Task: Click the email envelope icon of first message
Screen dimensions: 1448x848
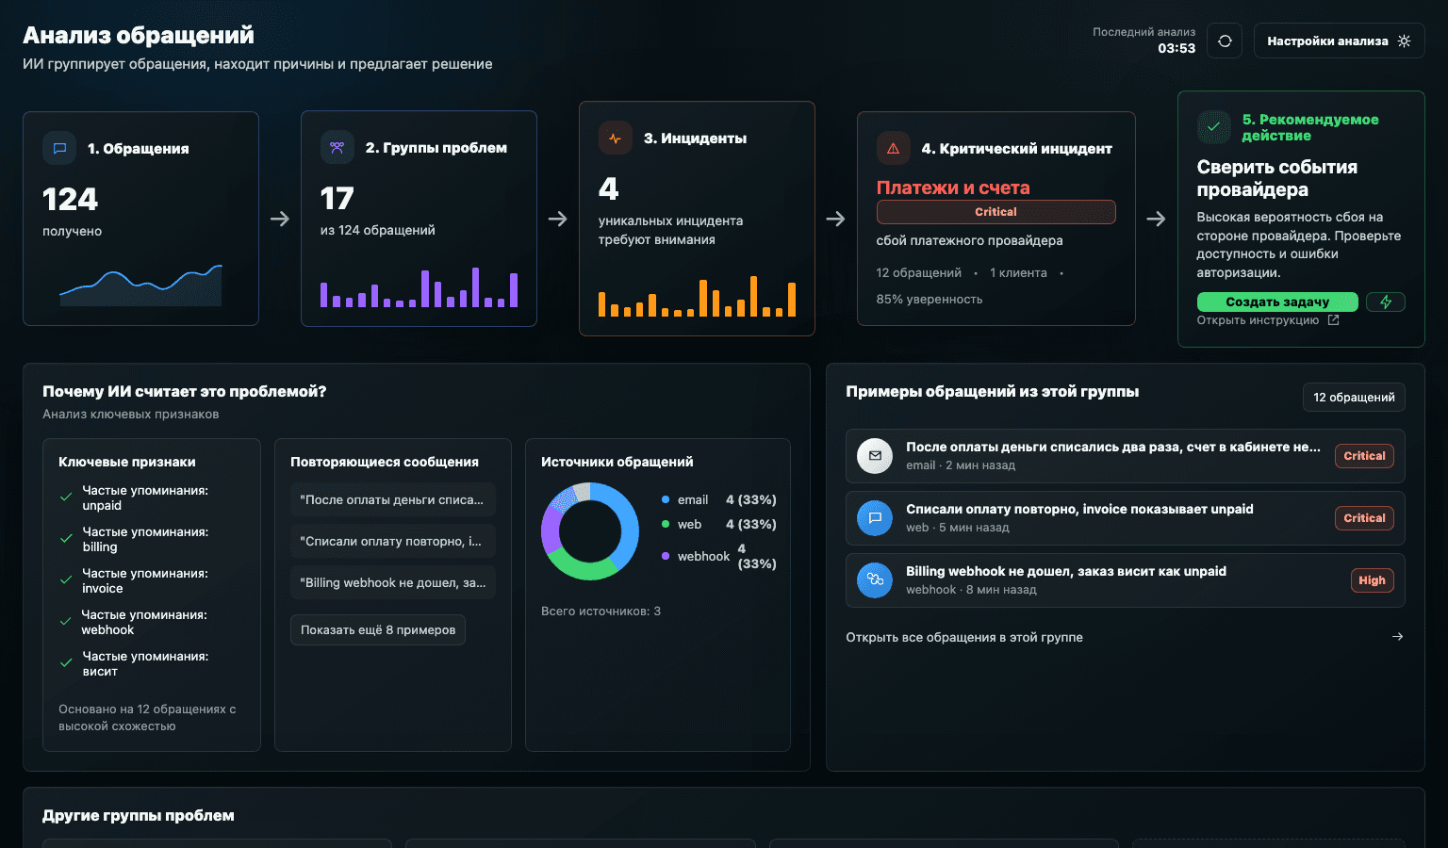Action: point(875,456)
